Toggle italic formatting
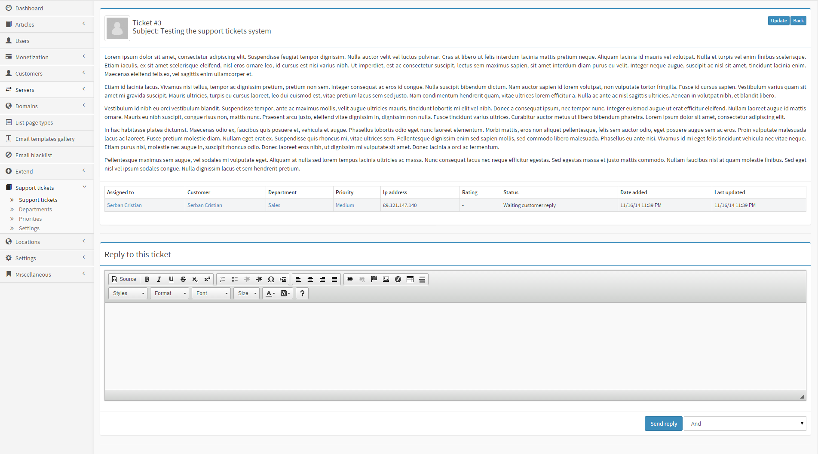The height and width of the screenshot is (454, 818). point(159,279)
